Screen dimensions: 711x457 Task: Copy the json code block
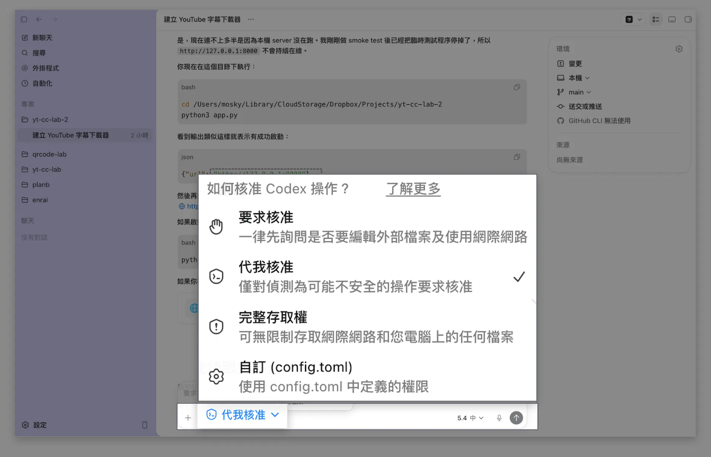click(x=517, y=157)
